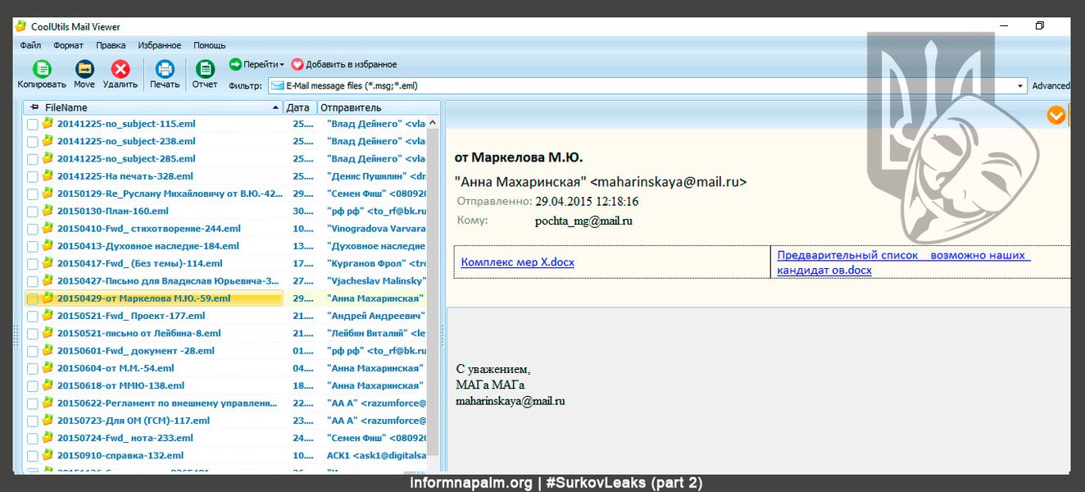Click the Печать print icon
The height and width of the screenshot is (492, 1085).
pos(165,70)
